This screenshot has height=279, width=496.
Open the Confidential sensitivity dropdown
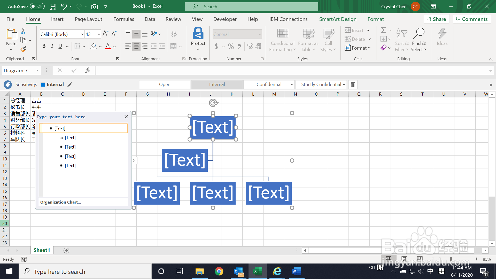pyautogui.click(x=292, y=84)
